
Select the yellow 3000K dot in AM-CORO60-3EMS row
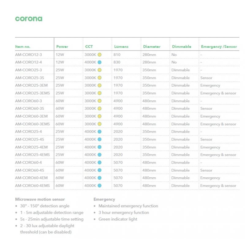point(100,124)
